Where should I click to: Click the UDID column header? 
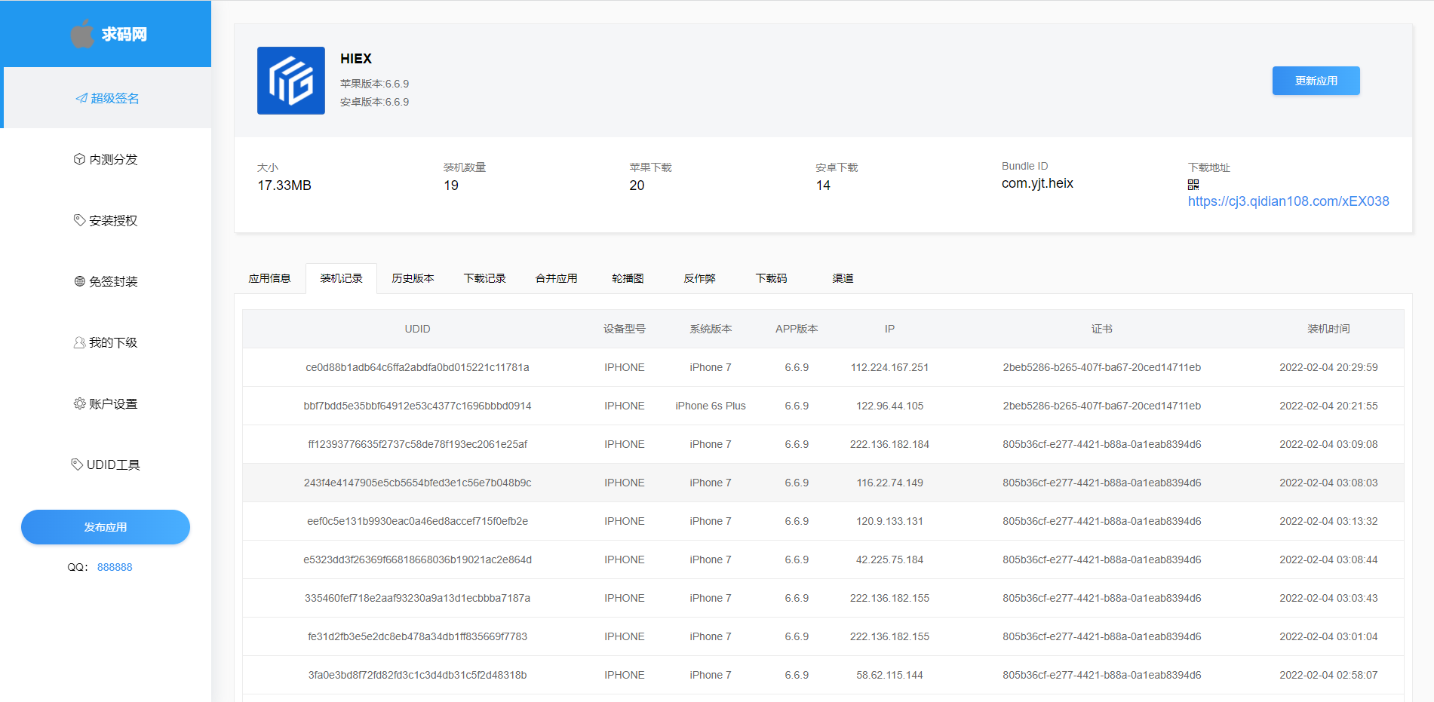(x=417, y=329)
